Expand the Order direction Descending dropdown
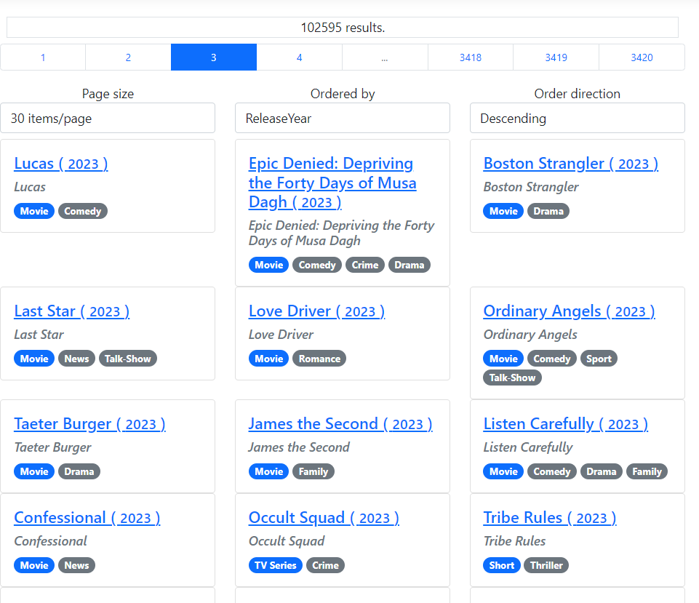This screenshot has height=603, width=699. 577,118
